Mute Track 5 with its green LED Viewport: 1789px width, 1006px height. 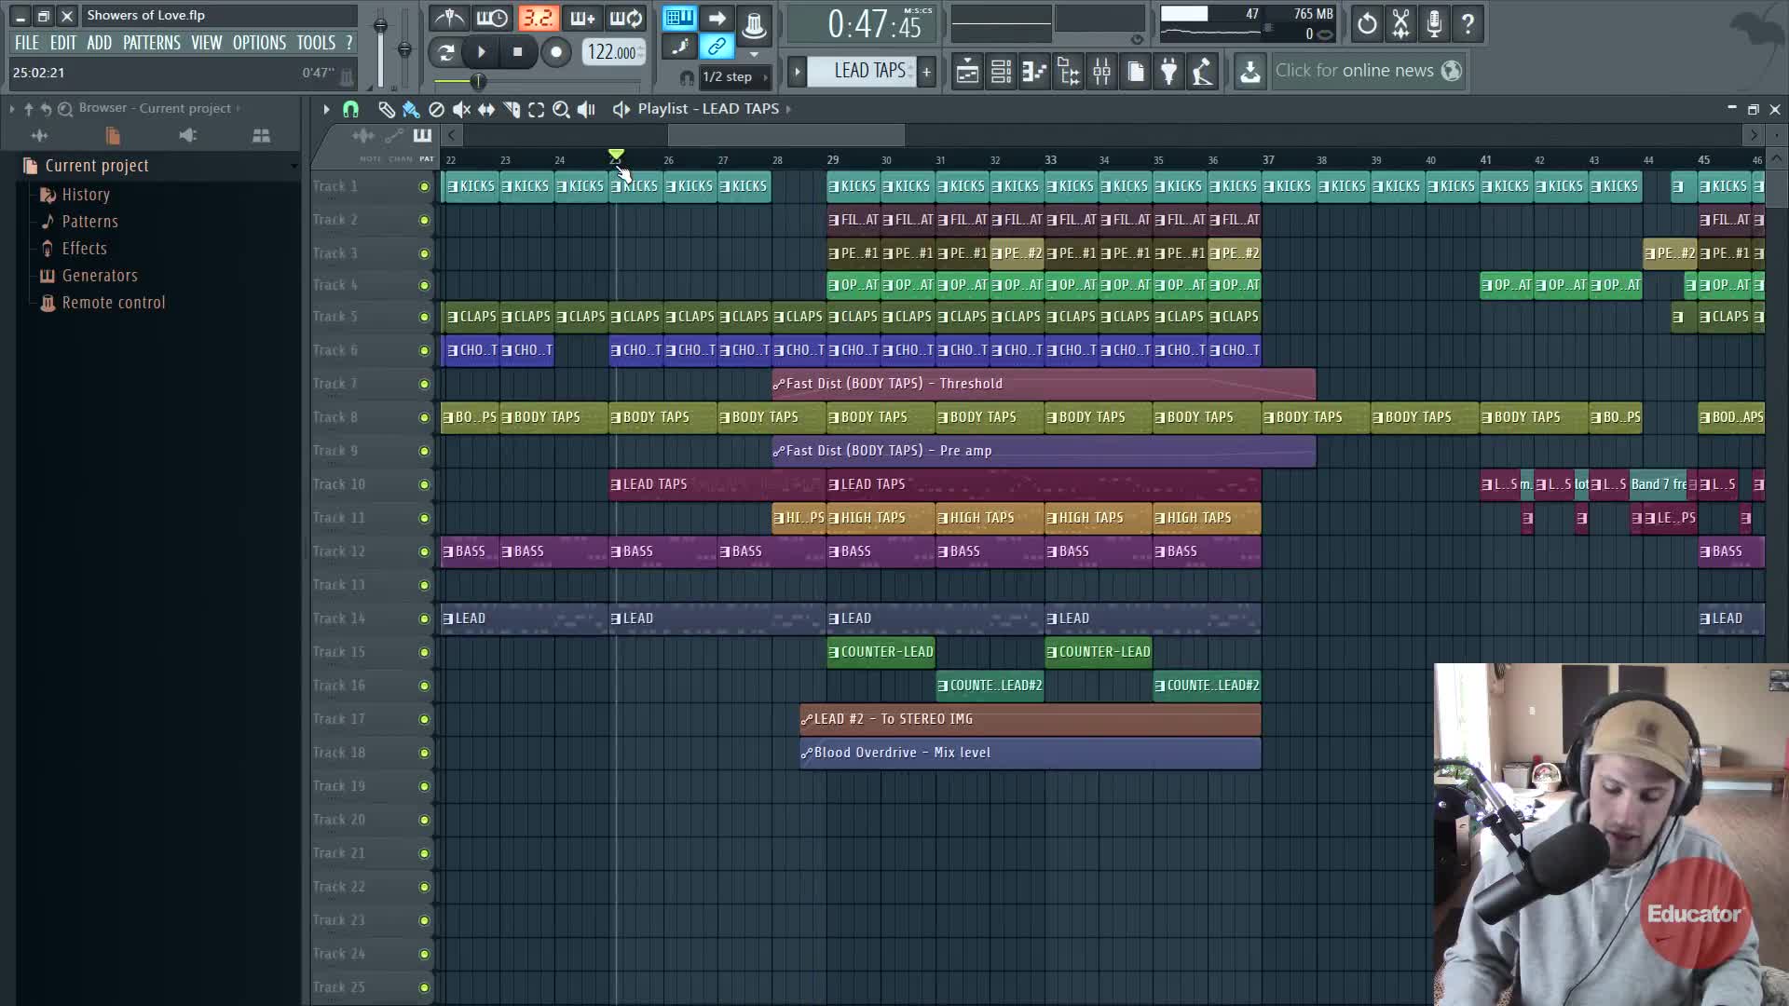[424, 318]
